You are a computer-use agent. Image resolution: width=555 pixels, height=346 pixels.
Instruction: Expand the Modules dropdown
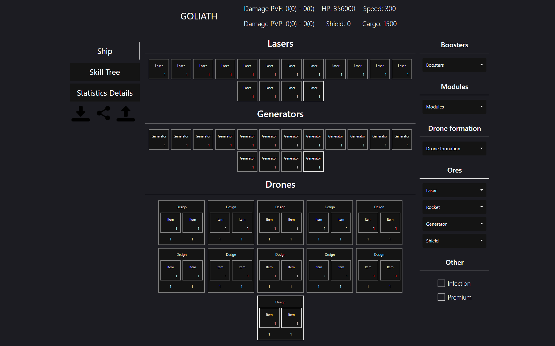[x=454, y=107]
